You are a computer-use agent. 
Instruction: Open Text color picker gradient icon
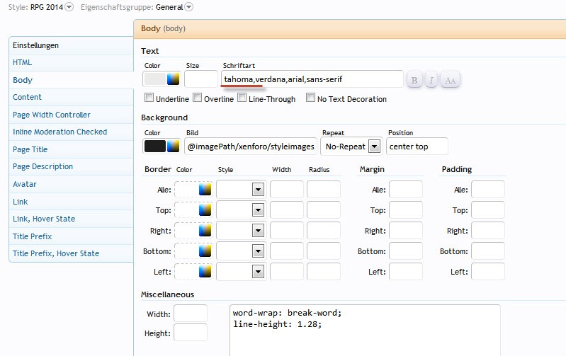174,79
